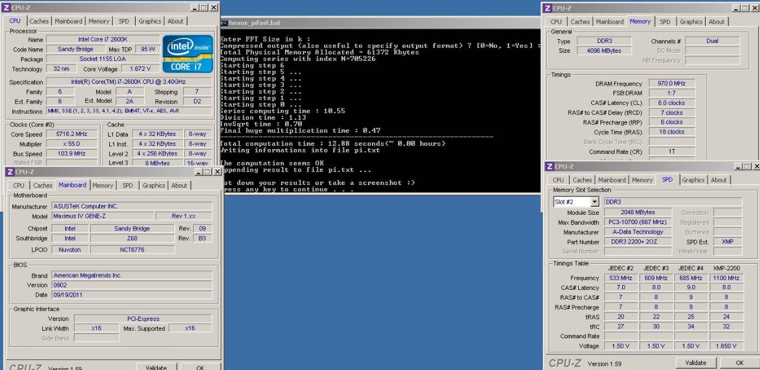
Task: Click the Core Voltage value 1.672 V
Action: (140, 69)
